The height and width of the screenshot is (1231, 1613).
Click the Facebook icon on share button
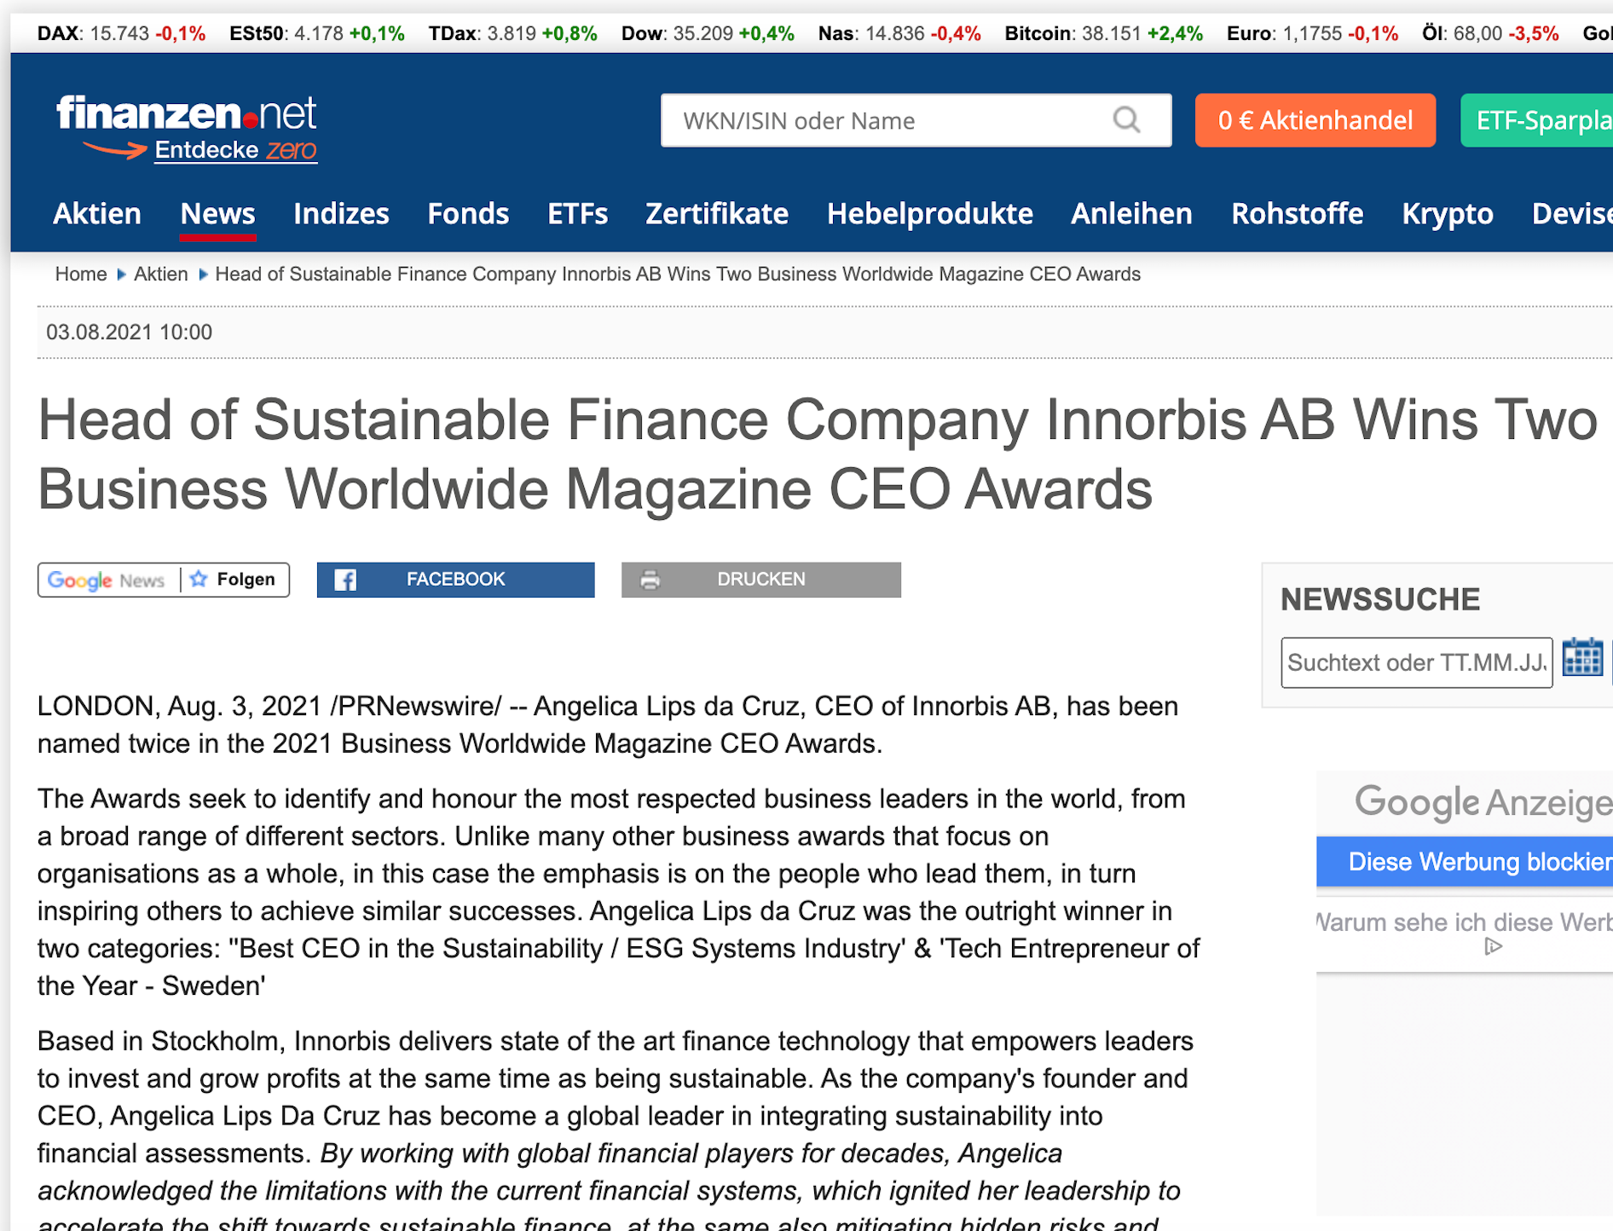click(x=345, y=579)
